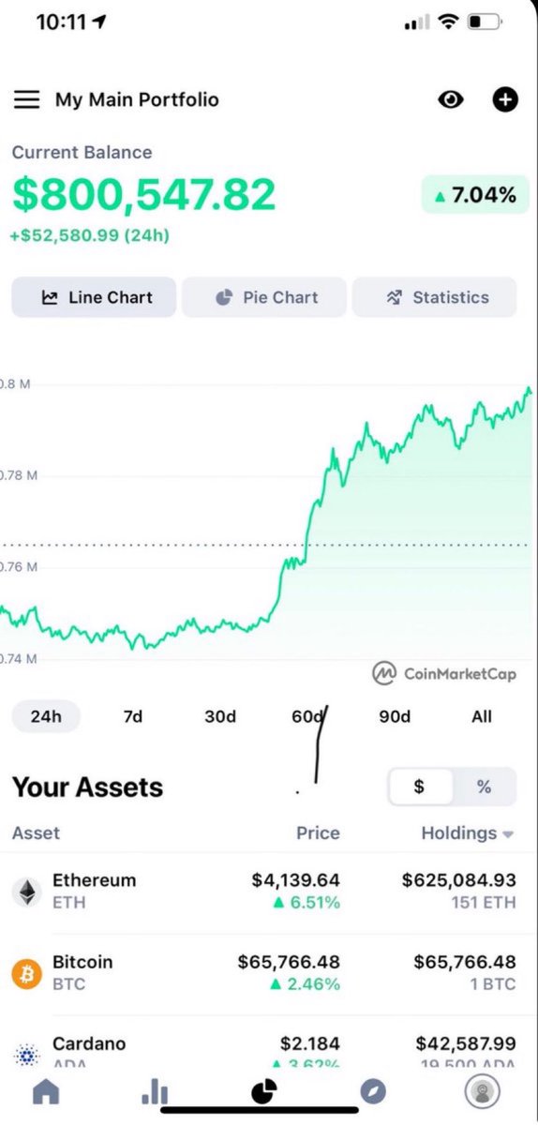Switch holdings display to dollar
The width and height of the screenshot is (538, 1125).
click(419, 787)
